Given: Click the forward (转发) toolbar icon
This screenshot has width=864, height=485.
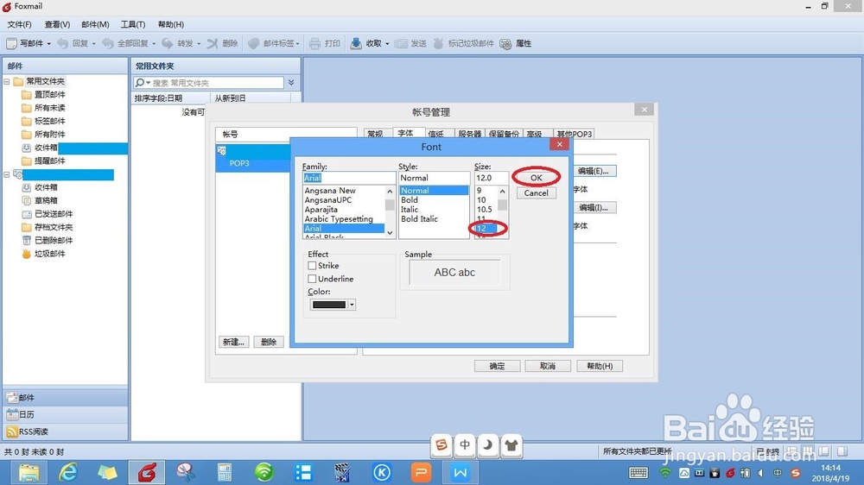Looking at the screenshot, I should pos(168,43).
